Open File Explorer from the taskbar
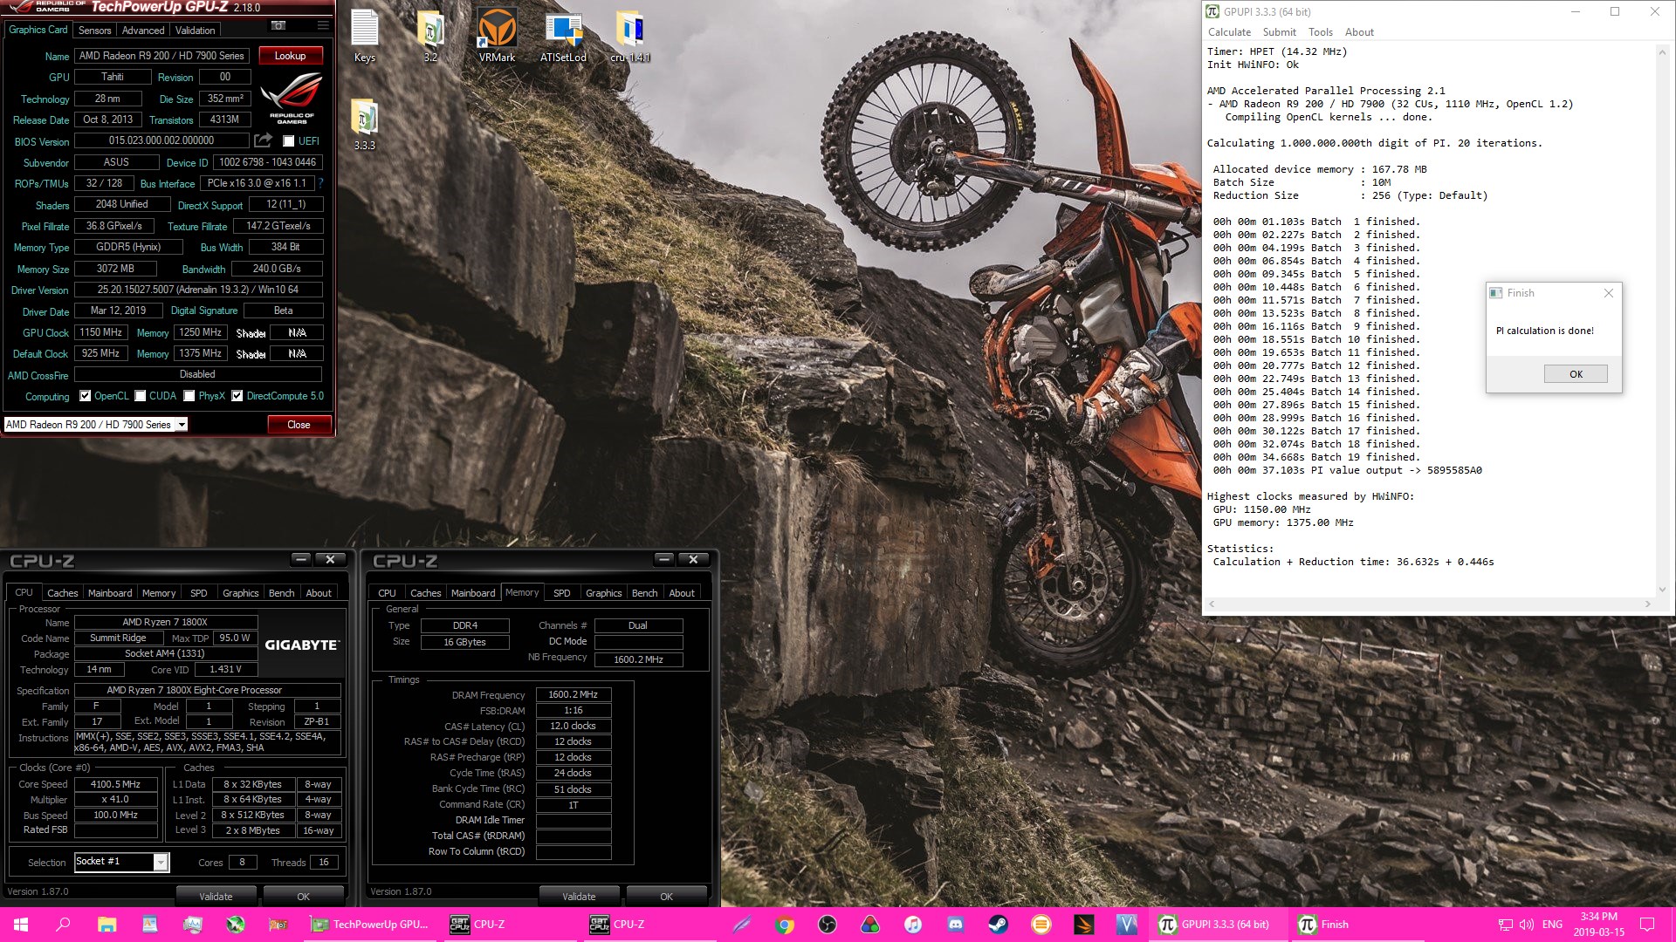 click(106, 925)
